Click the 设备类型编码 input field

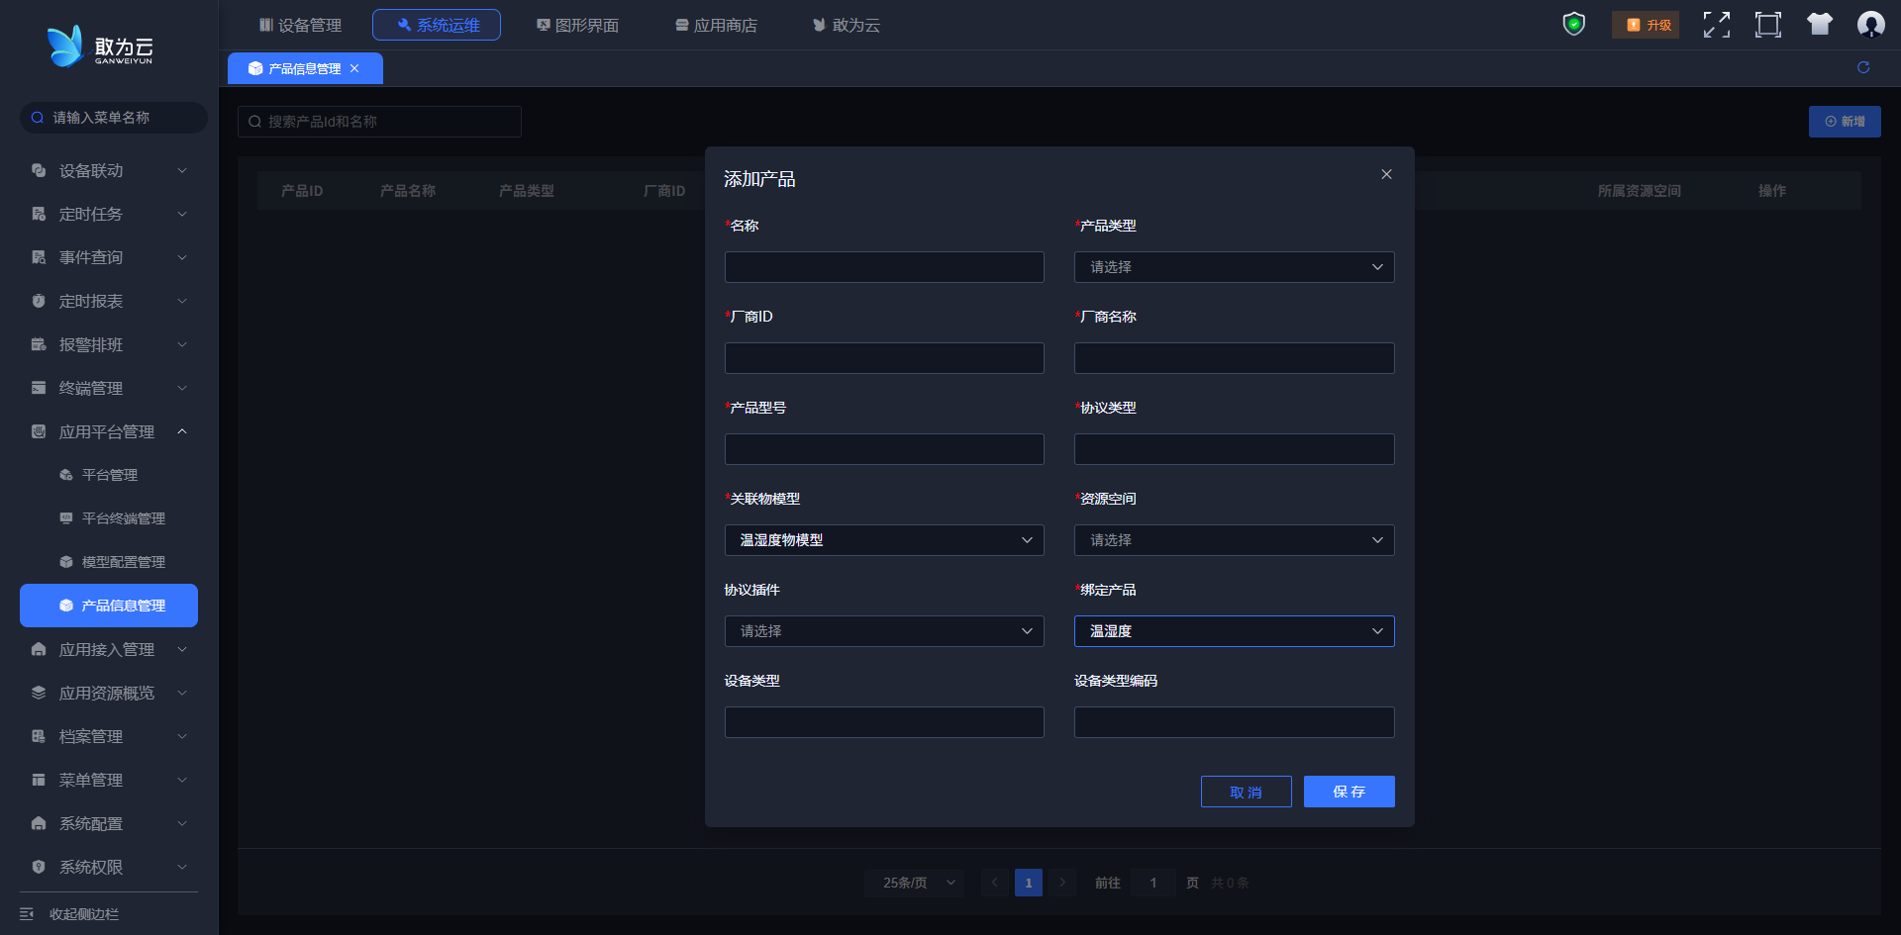coord(1234,722)
